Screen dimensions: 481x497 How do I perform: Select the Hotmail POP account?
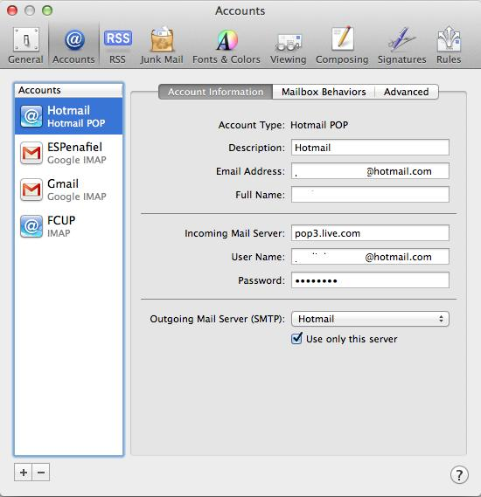click(68, 116)
